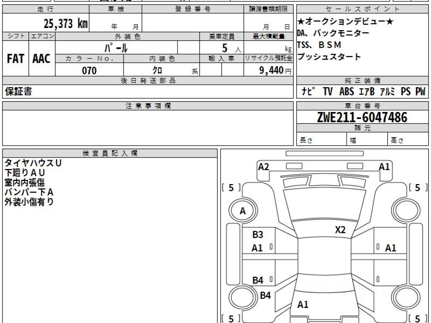The height and width of the screenshot is (323, 431).
Task: Click the 注意事項欄 header
Action: [x=148, y=106]
